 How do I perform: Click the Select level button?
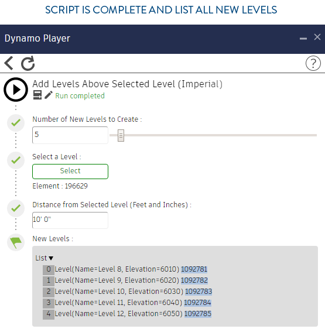(x=70, y=171)
